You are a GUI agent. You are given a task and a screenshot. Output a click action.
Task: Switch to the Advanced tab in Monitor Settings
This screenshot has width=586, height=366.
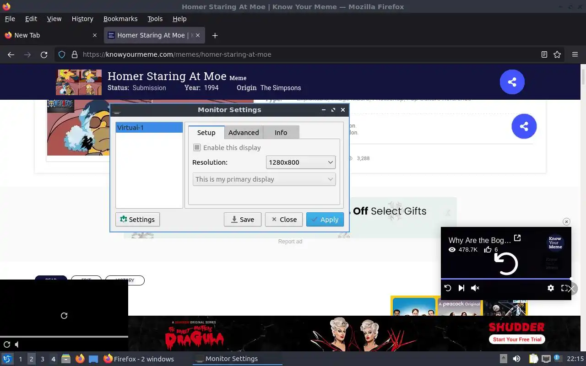coord(244,132)
